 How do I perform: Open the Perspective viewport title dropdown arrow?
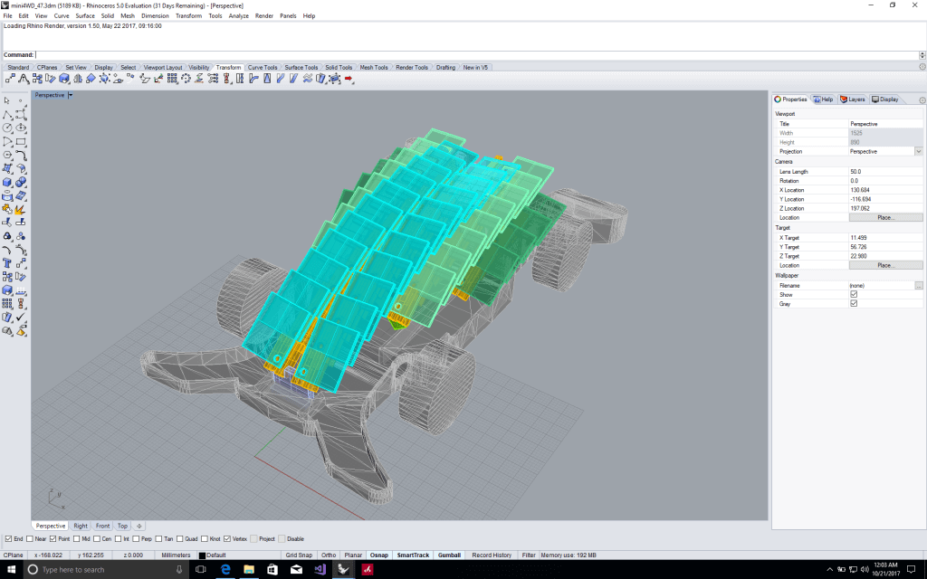(x=71, y=95)
